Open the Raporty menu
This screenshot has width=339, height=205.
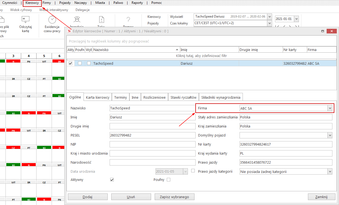click(x=137, y=3)
